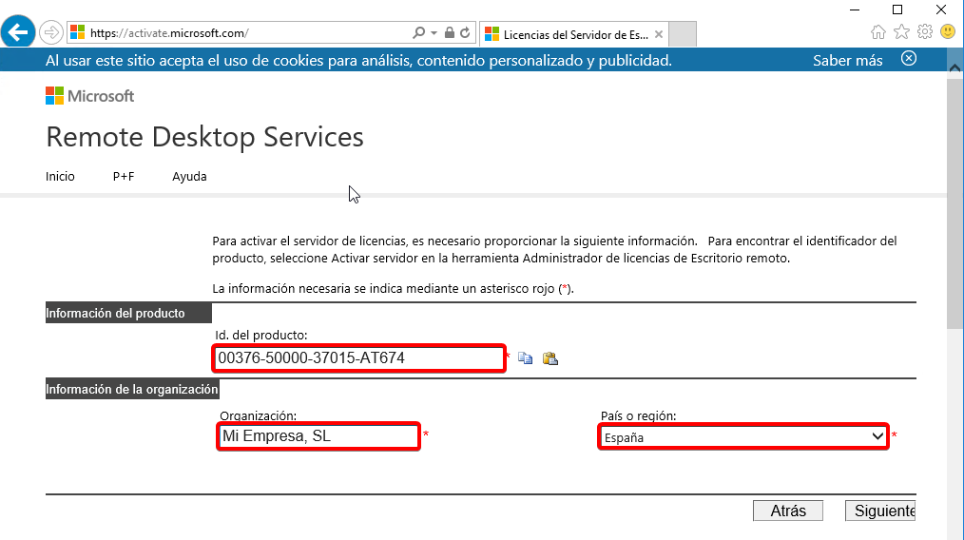Viewport: 964px width, 540px height.
Task: Click the site favicon in address bar
Action: pos(77,32)
